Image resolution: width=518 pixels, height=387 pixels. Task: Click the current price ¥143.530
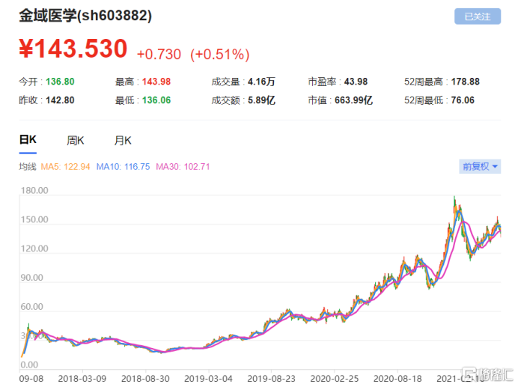73,49
